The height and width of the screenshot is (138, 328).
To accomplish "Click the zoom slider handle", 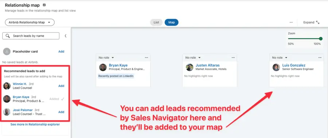I will tap(321, 39).
